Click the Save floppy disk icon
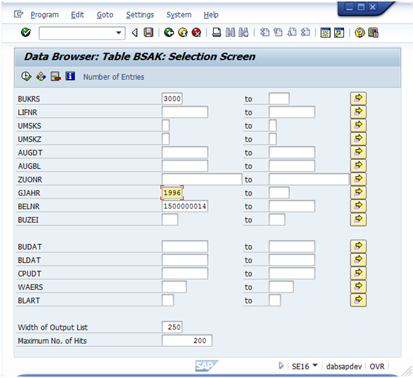 tap(149, 33)
